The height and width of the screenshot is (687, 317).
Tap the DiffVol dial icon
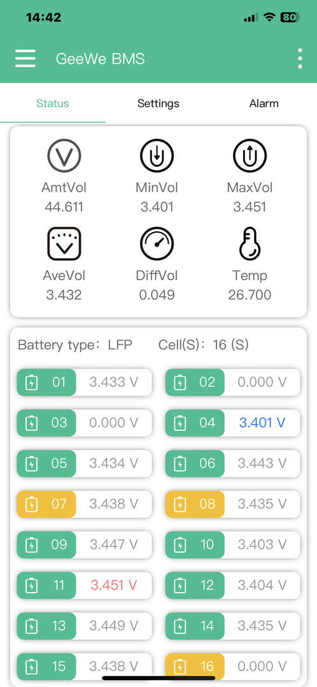pyautogui.click(x=157, y=243)
